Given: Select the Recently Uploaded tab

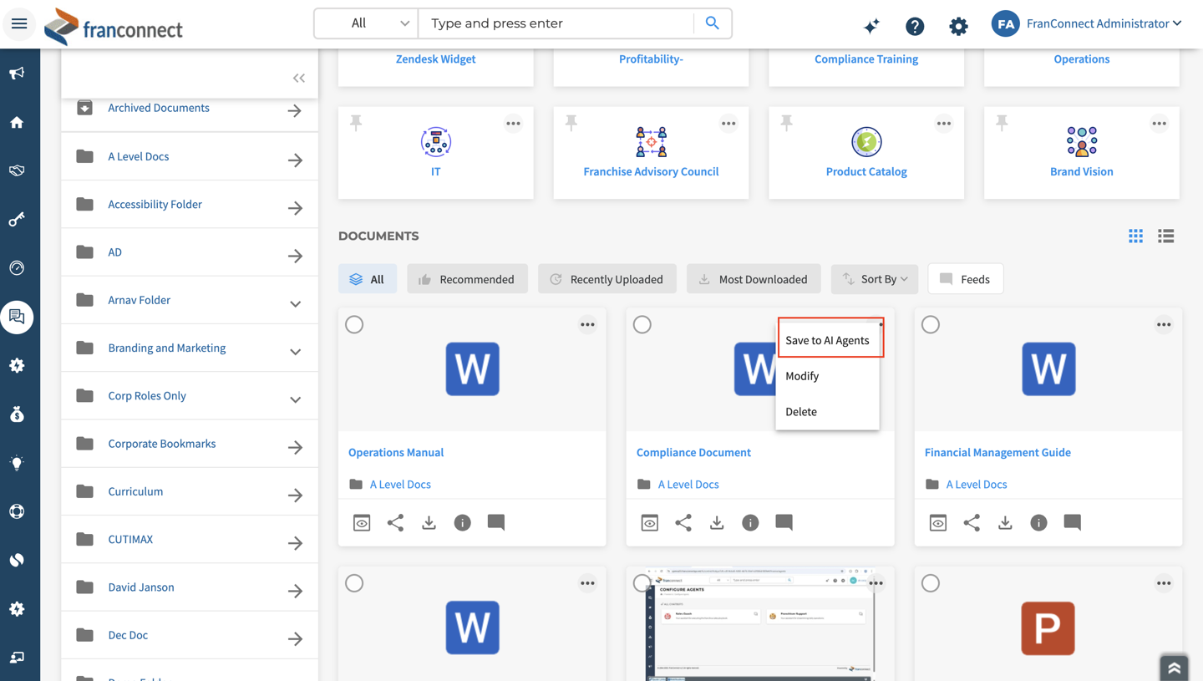Looking at the screenshot, I should click(607, 279).
